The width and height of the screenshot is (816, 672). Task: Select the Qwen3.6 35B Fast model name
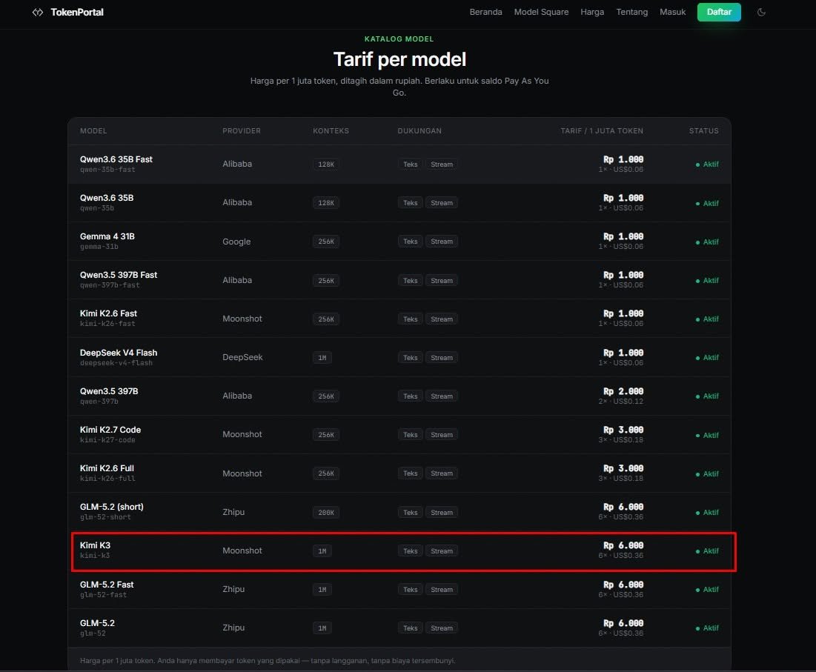[x=116, y=159]
